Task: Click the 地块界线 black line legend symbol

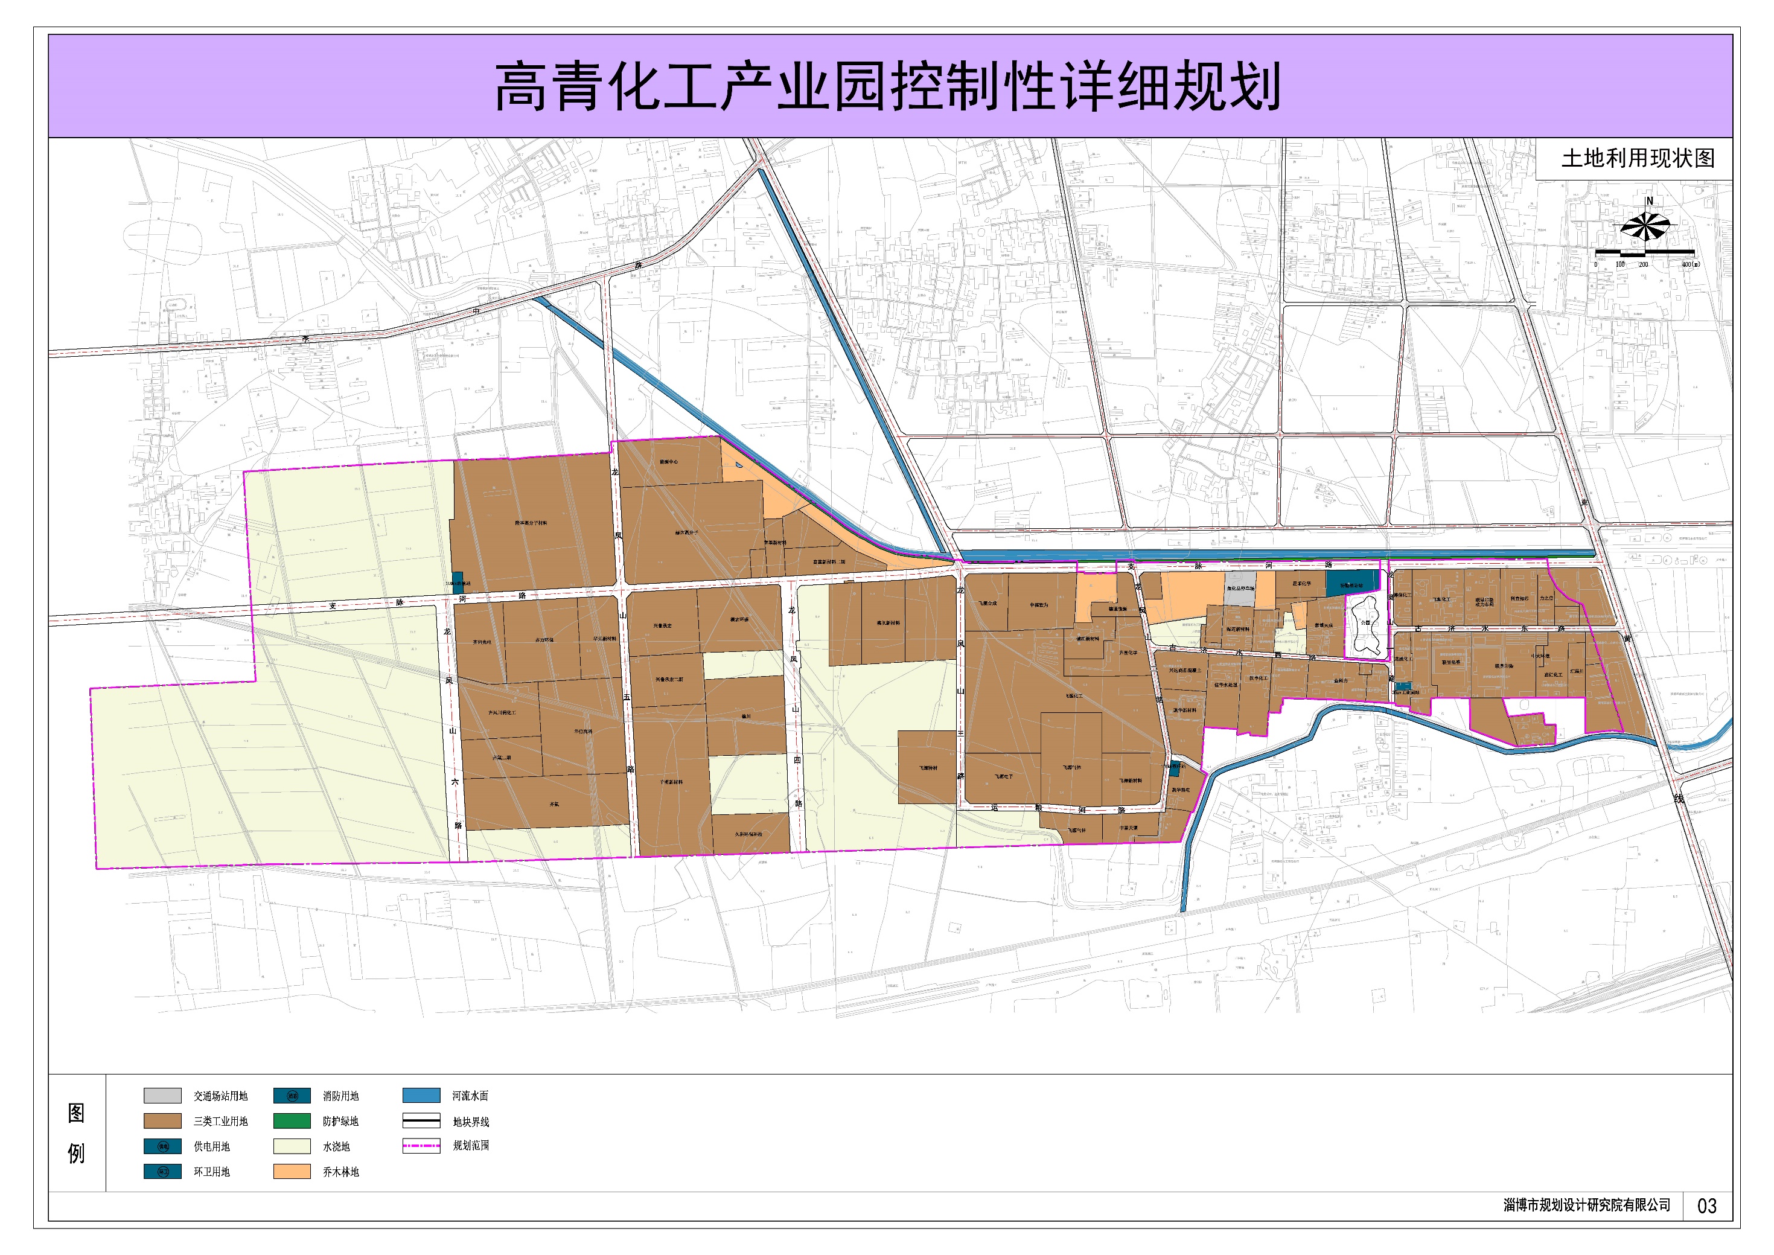Action: pyautogui.click(x=421, y=1122)
